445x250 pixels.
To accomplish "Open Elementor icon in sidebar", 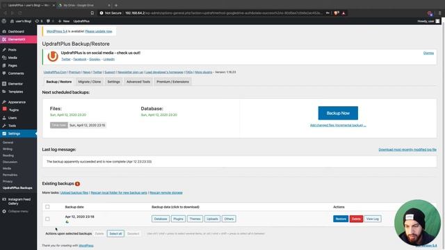I will [4, 83].
